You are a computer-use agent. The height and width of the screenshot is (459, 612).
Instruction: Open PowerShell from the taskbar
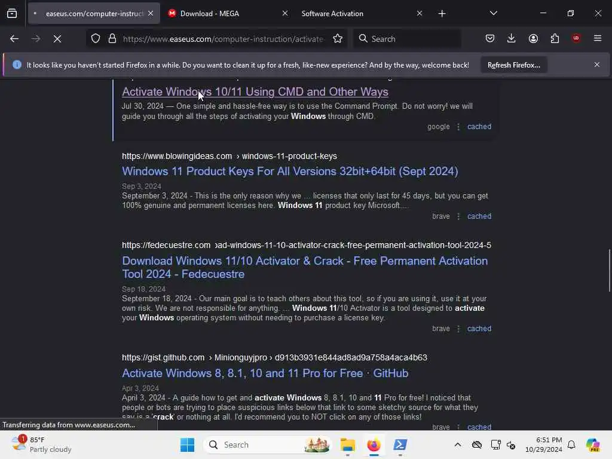[400, 445]
